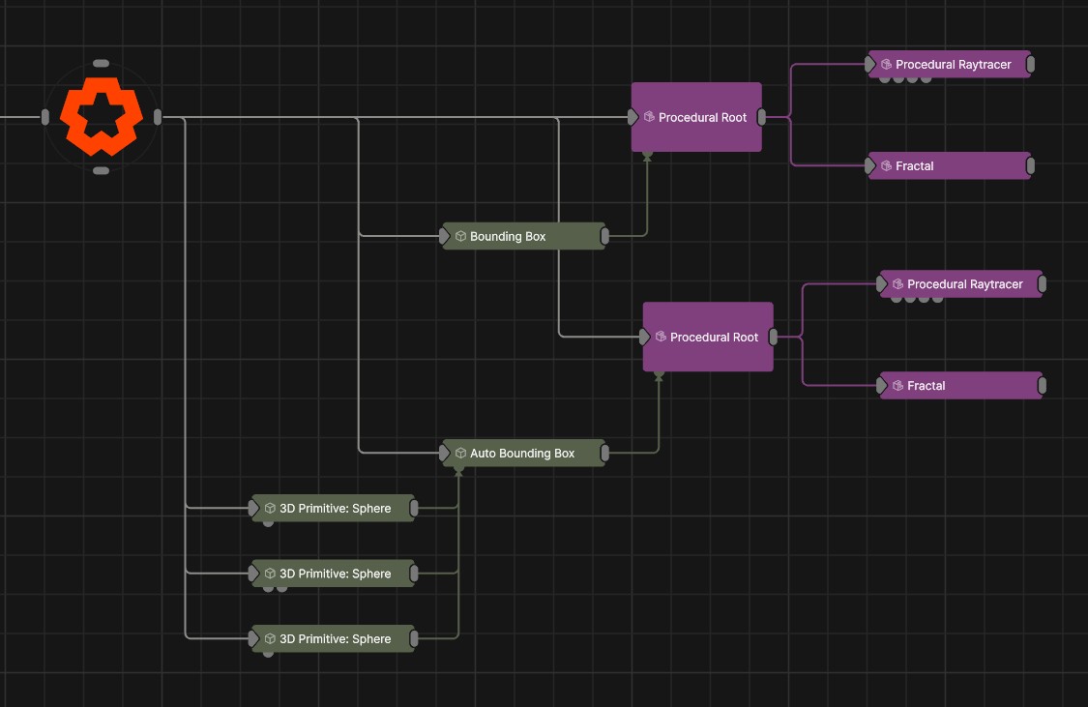
Task: Toggle the last port dot under the lower Procedural Raytracer
Action: coord(937,300)
